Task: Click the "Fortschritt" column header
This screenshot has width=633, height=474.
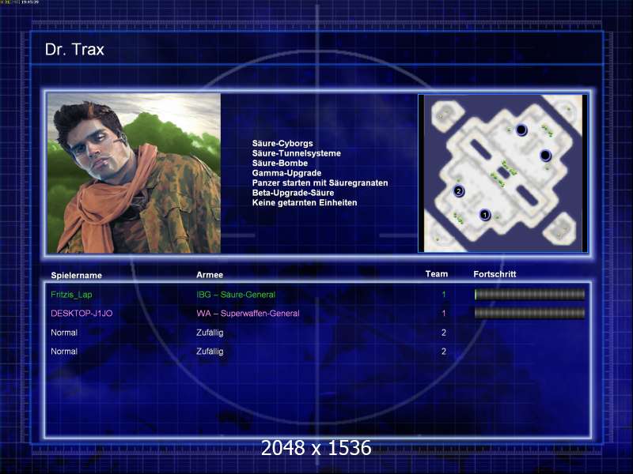Action: click(x=495, y=274)
